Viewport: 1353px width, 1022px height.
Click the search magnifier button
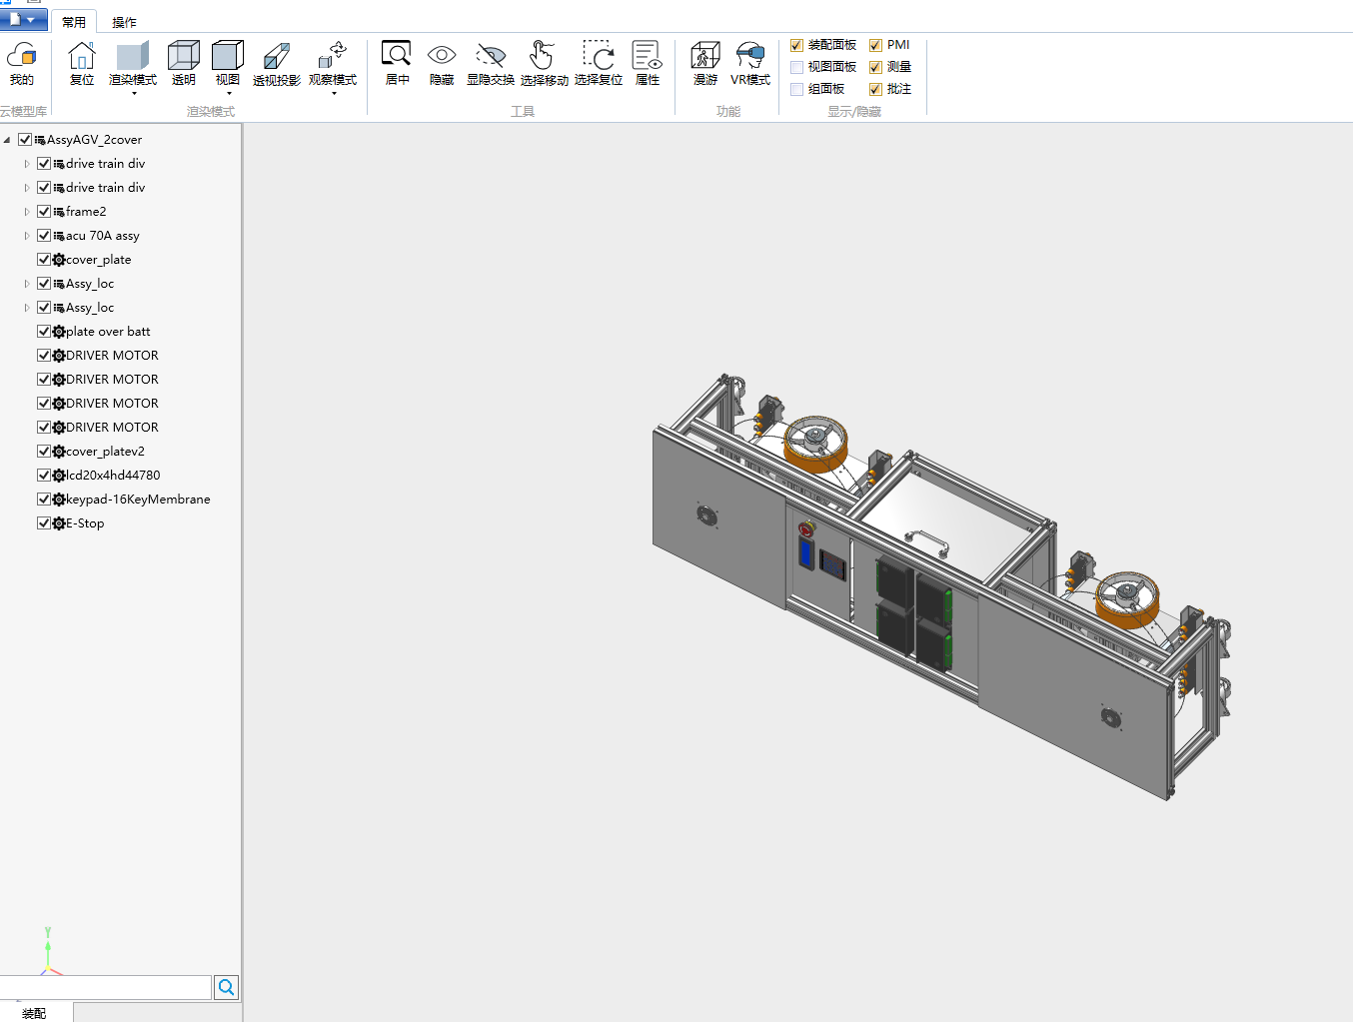pyautogui.click(x=227, y=987)
